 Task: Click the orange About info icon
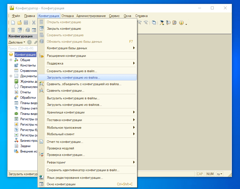[x=181, y=23]
